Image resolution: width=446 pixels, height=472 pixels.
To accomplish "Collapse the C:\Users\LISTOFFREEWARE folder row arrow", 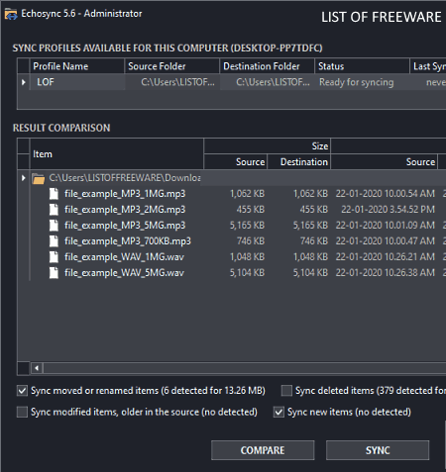I will tap(24, 178).
